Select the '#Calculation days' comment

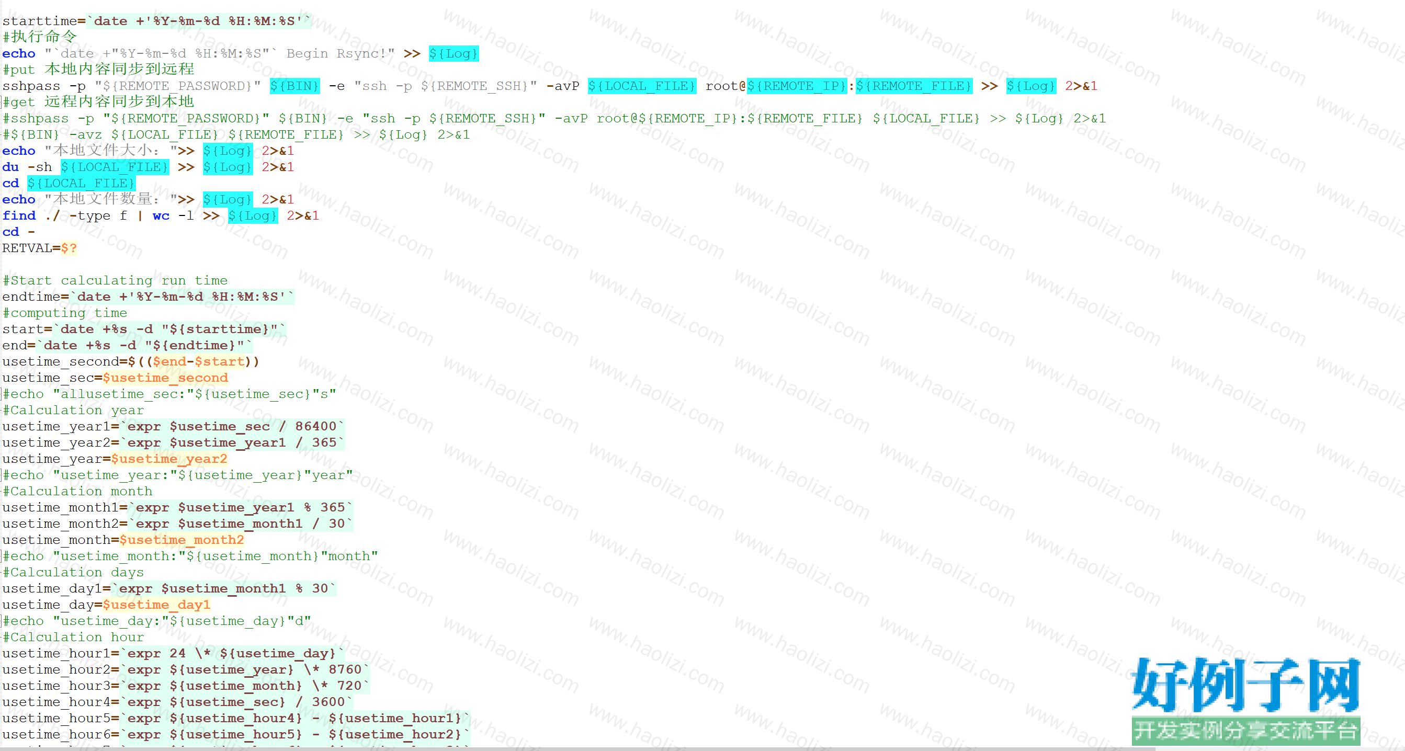click(73, 573)
